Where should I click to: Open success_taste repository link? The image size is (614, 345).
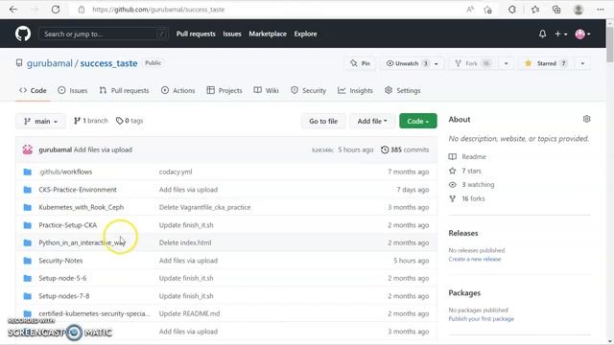pos(108,63)
